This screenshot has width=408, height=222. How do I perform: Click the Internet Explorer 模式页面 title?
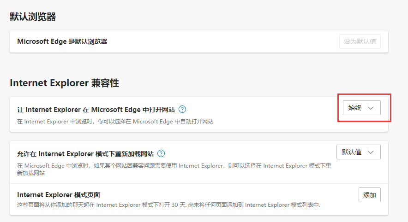[x=59, y=195]
